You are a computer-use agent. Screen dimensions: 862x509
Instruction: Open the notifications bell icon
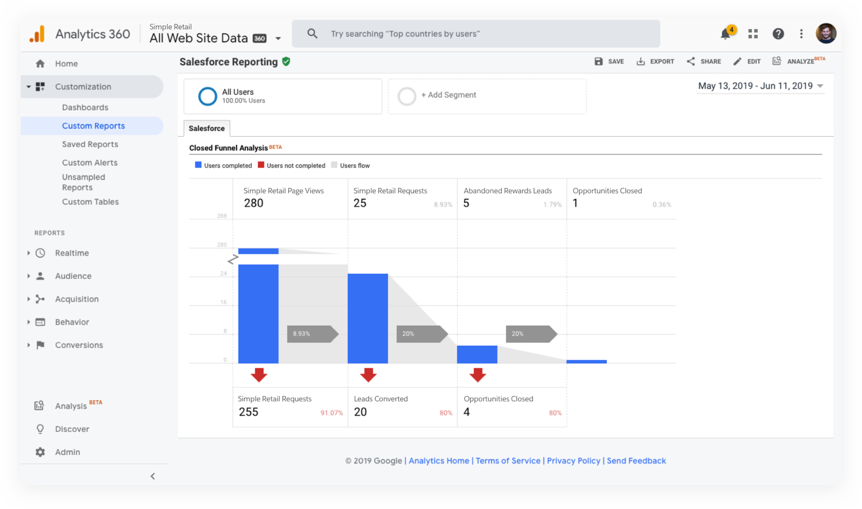725,34
